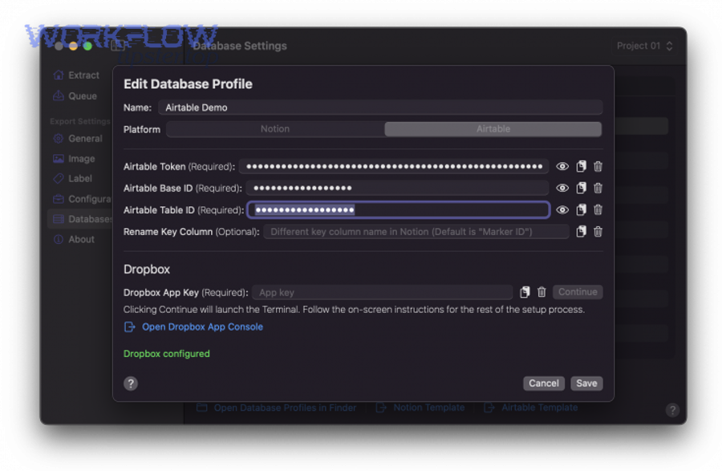
Task: Hide the Airtable Table ID characters
Action: pyautogui.click(x=562, y=209)
